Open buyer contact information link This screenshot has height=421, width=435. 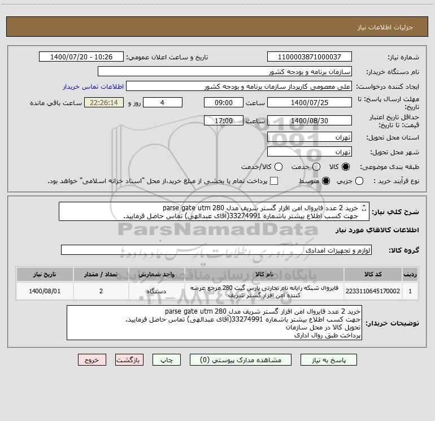(x=93, y=86)
